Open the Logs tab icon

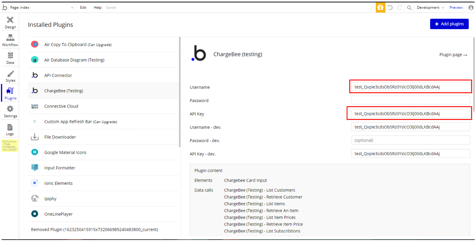(10, 127)
